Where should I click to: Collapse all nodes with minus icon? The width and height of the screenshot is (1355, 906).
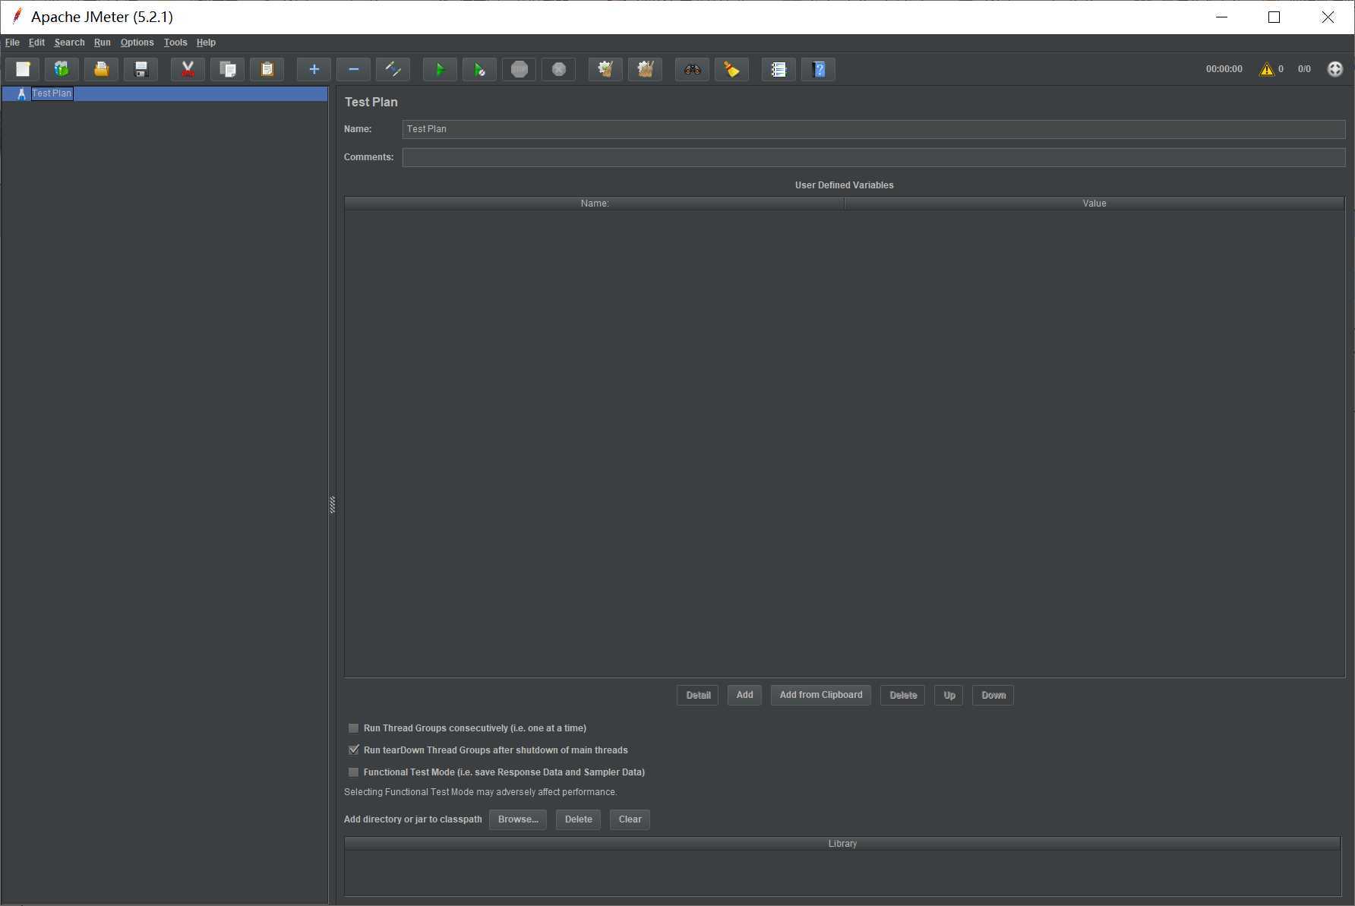pos(353,69)
